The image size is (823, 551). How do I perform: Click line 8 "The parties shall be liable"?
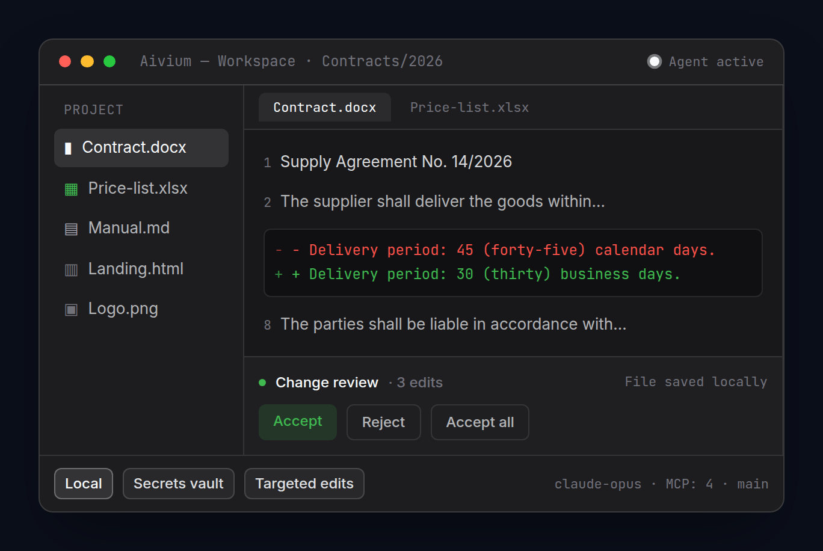[x=454, y=324]
